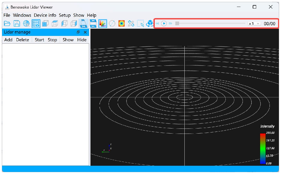Open the Setup menu
The height and width of the screenshot is (174, 281).
point(65,15)
